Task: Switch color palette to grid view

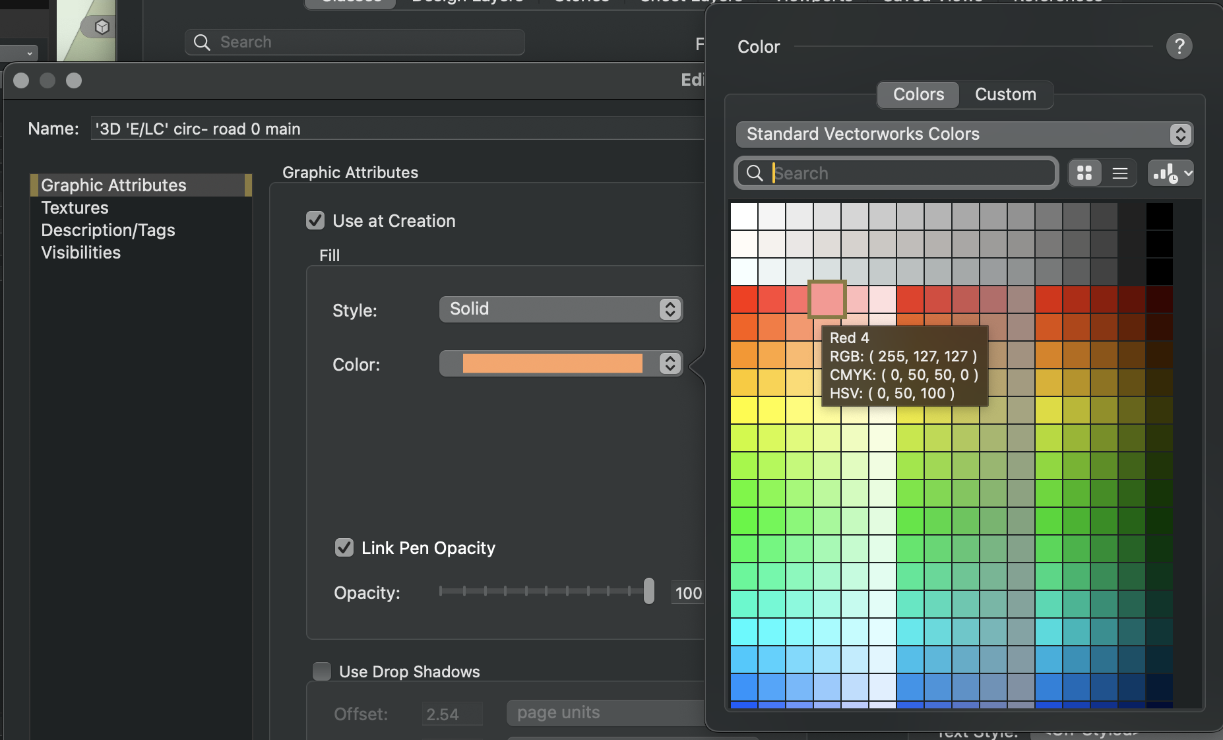Action: 1084,173
